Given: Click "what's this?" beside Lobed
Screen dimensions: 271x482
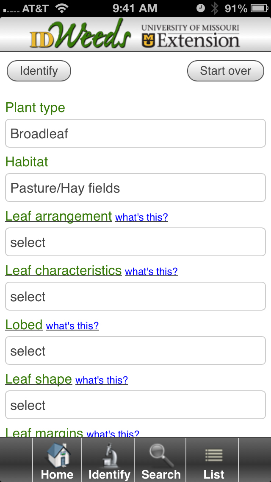Looking at the screenshot, I should pos(72,326).
